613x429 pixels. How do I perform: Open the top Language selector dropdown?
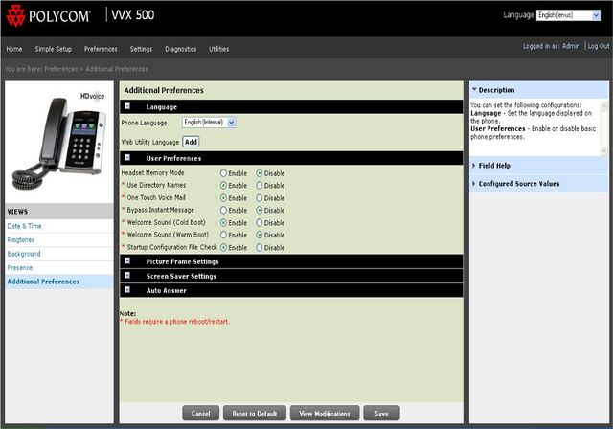coord(571,15)
